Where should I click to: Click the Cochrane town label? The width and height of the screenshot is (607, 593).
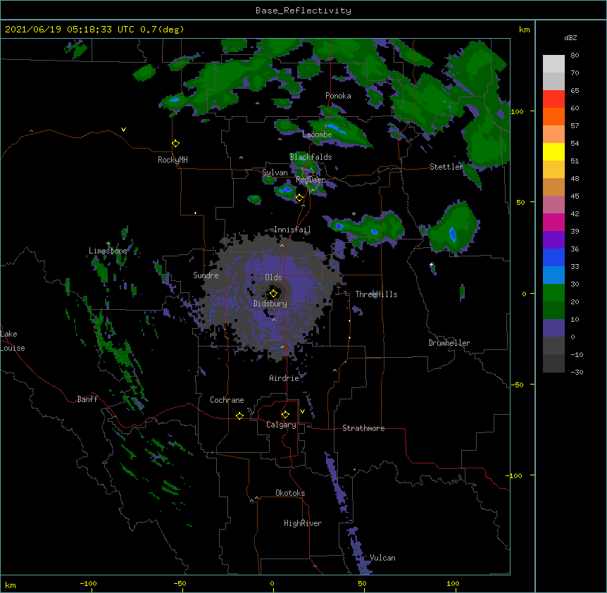coord(227,400)
